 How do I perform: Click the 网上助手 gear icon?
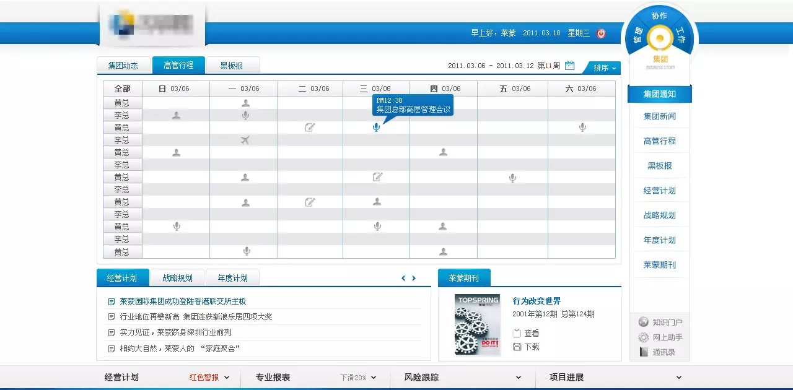(644, 337)
